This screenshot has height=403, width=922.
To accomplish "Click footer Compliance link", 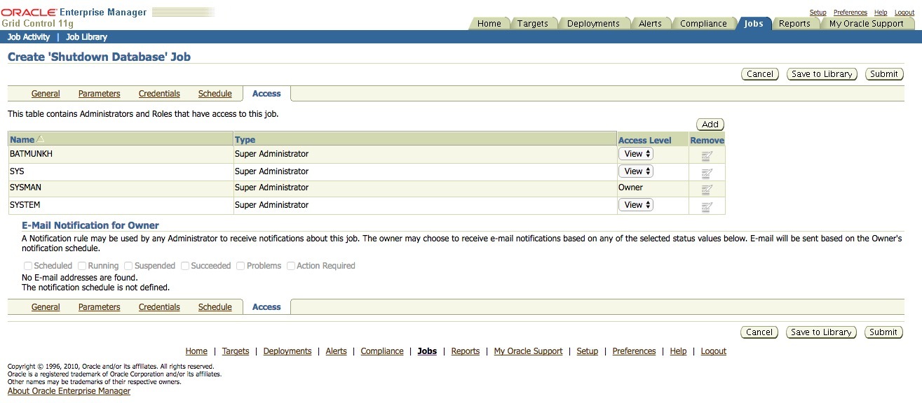I will click(382, 351).
